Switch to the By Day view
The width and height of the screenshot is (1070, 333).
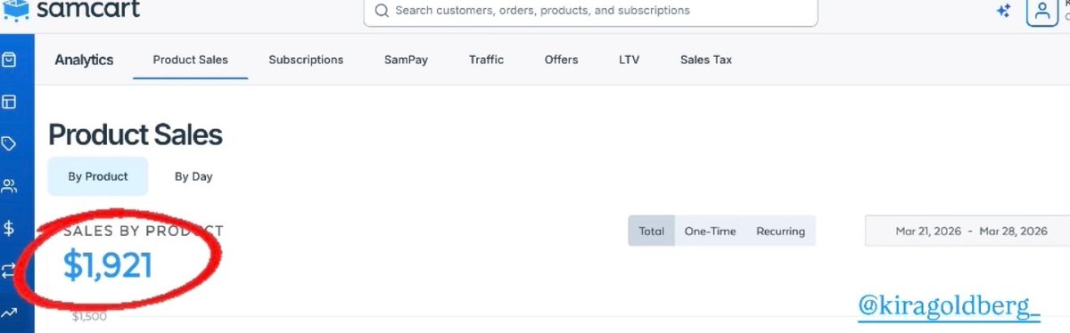coord(193,176)
